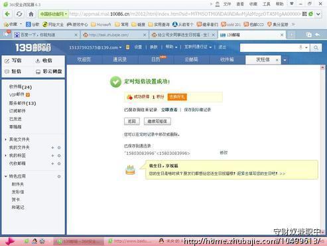327x246 pixels.
Task: Close the 百度一下 browser tab
Action: point(76,35)
